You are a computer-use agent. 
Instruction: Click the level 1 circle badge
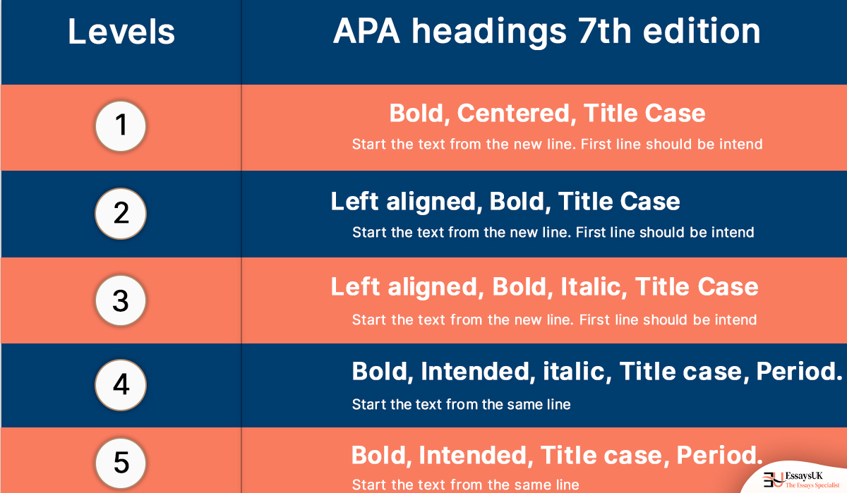pyautogui.click(x=121, y=127)
